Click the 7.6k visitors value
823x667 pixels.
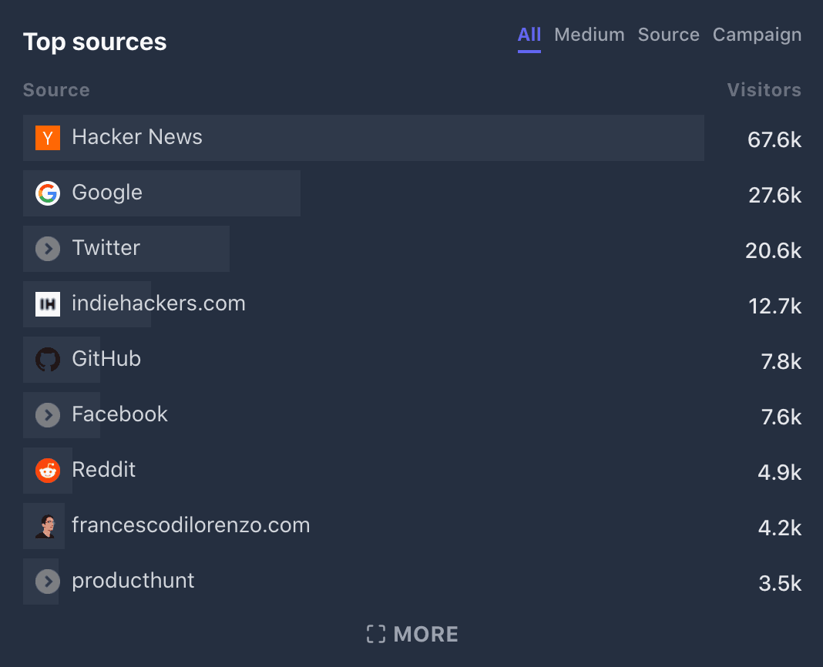(781, 417)
